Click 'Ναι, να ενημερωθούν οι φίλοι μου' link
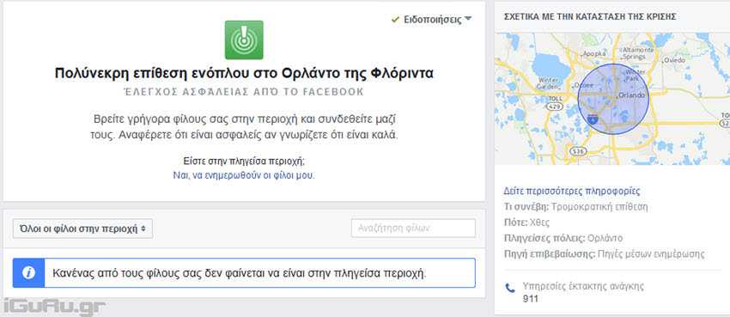Screen dimensions: 730x317 point(244,175)
